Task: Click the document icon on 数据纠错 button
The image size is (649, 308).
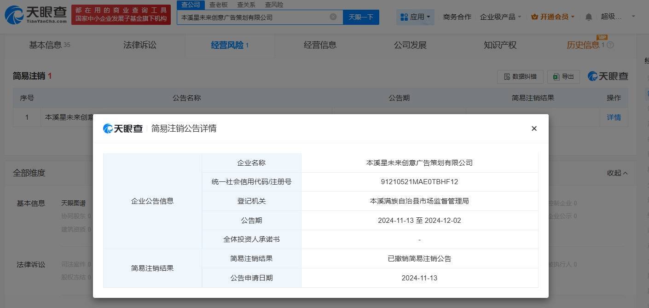Action: click(507, 76)
